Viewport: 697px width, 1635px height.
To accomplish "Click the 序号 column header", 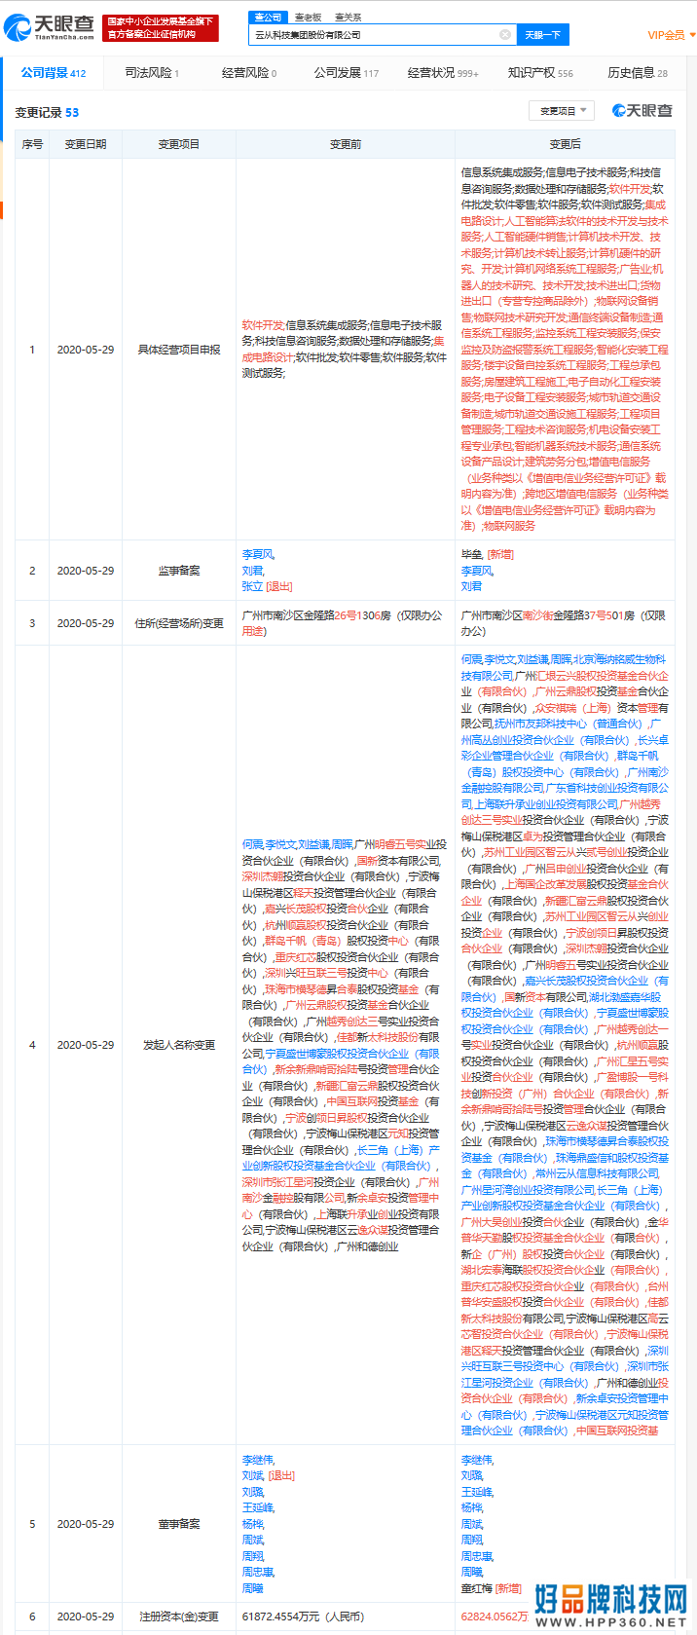I will coord(32,144).
